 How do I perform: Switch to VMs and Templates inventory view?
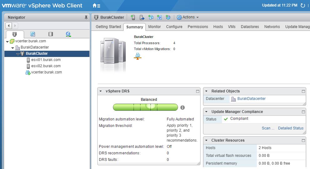(33, 34)
